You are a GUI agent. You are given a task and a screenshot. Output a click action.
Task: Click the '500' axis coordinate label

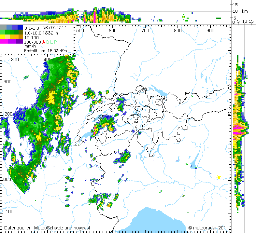80,31
